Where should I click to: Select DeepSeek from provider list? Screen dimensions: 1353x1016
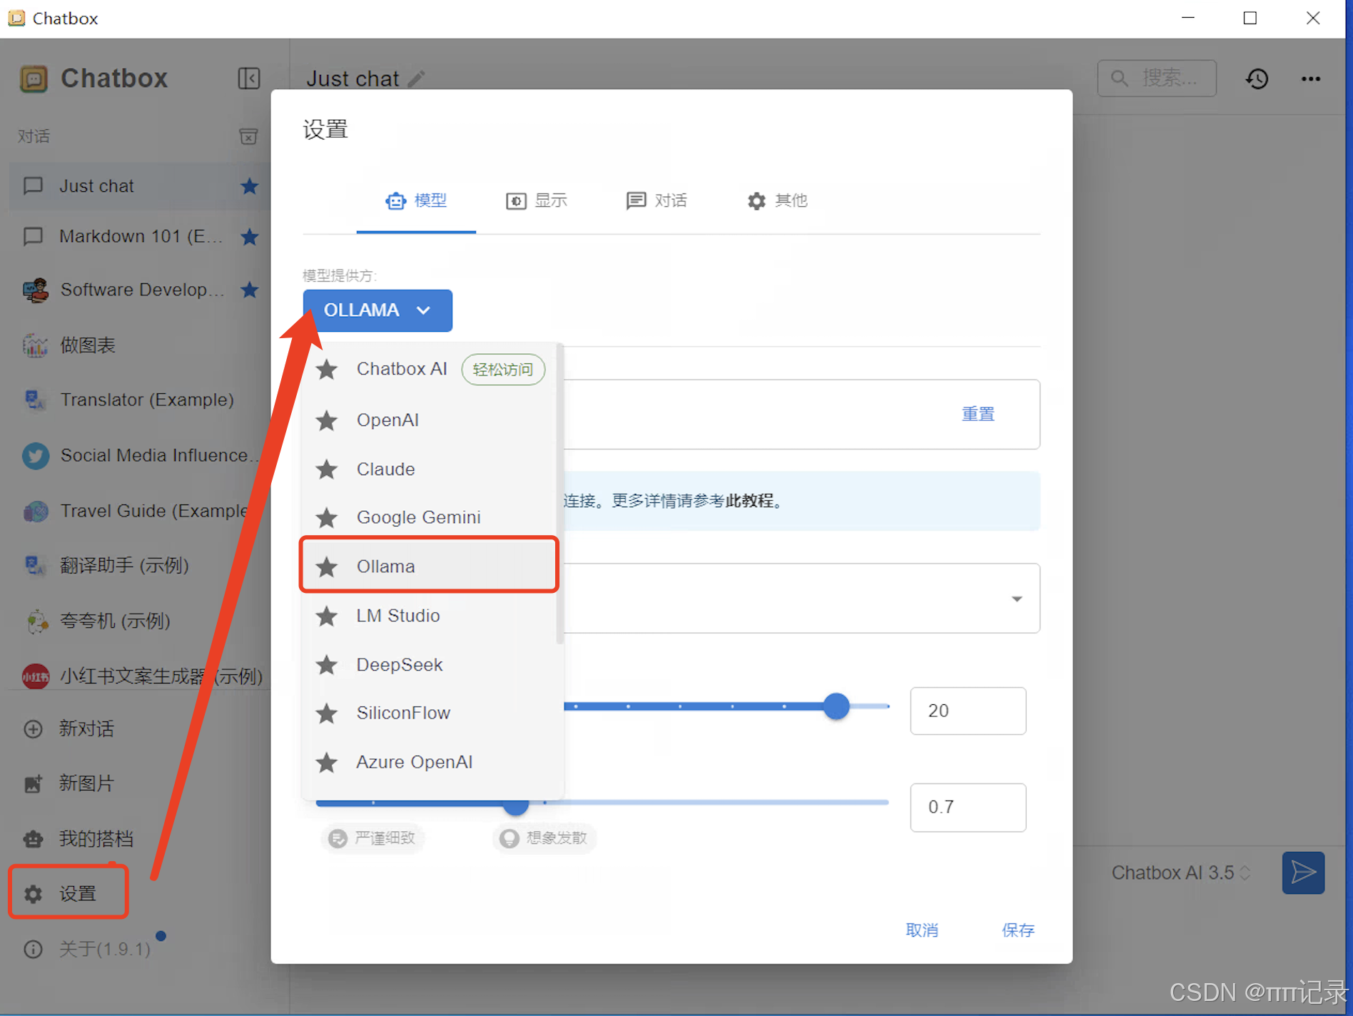tap(429, 664)
